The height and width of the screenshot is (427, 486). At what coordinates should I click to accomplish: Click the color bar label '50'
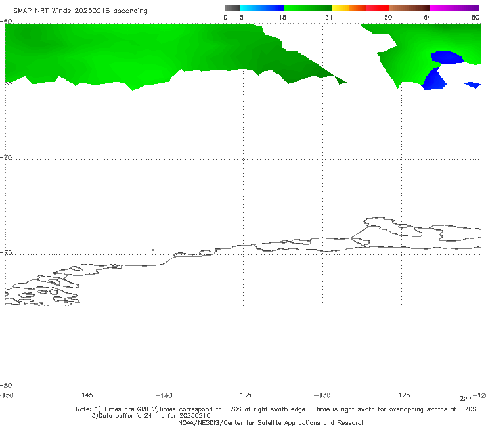(x=388, y=17)
